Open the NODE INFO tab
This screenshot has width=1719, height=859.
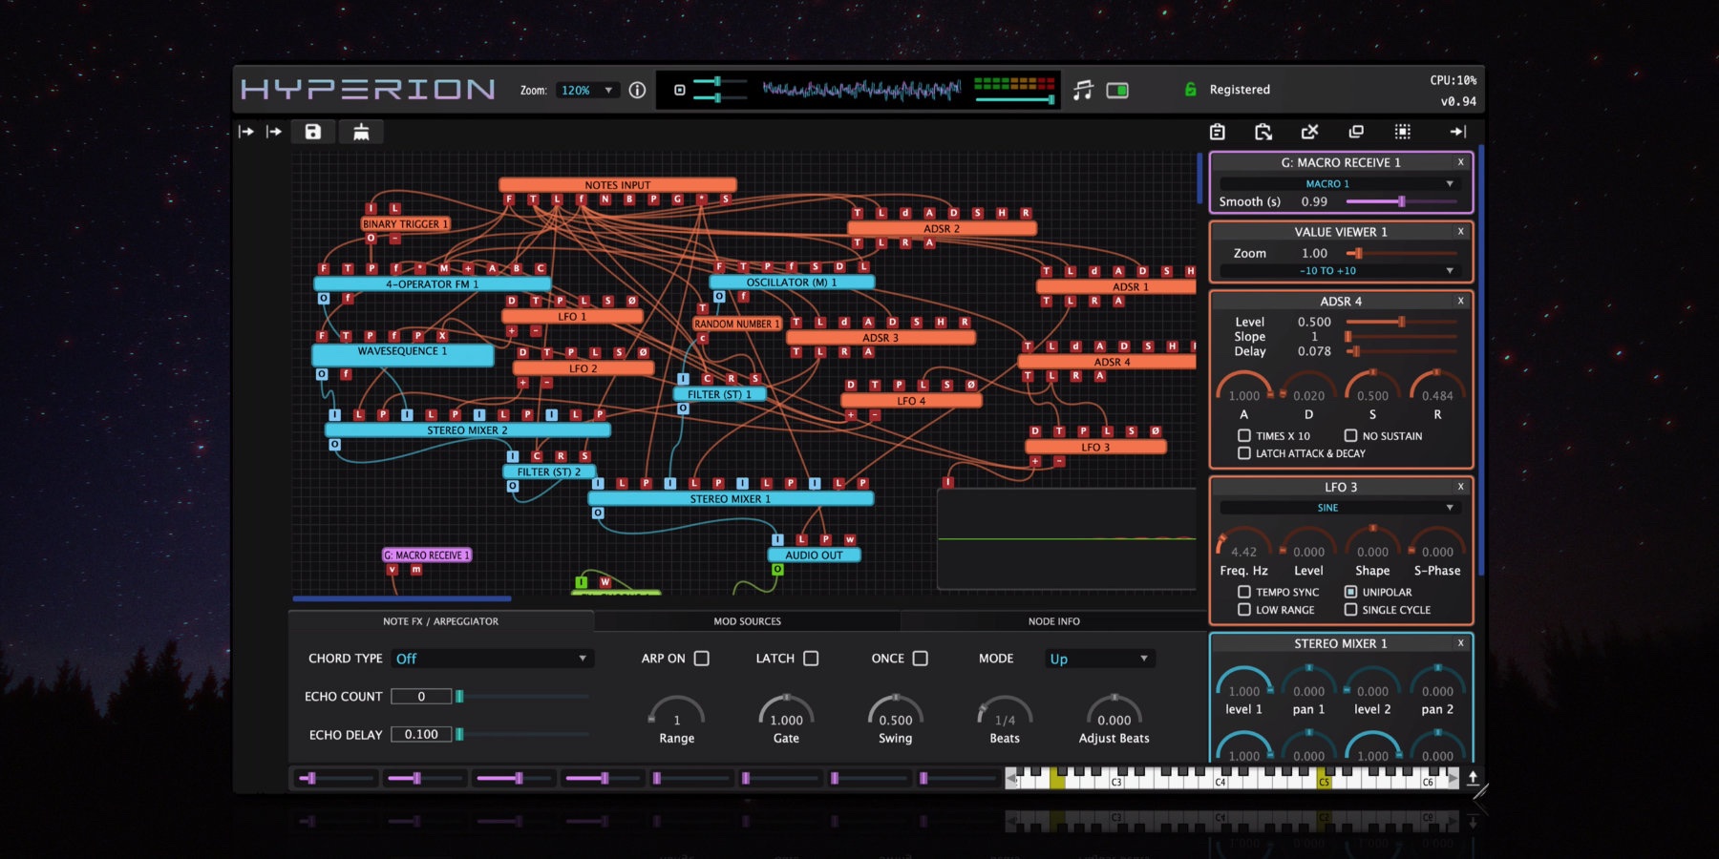coord(1053,621)
